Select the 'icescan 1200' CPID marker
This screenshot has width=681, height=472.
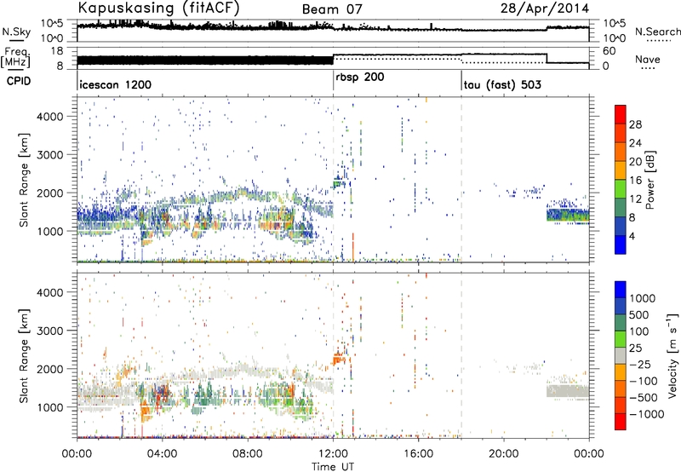[x=116, y=84]
